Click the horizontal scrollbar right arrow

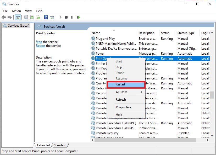[x=207, y=140]
